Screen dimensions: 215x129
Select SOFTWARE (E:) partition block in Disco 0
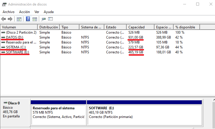pos(144,113)
